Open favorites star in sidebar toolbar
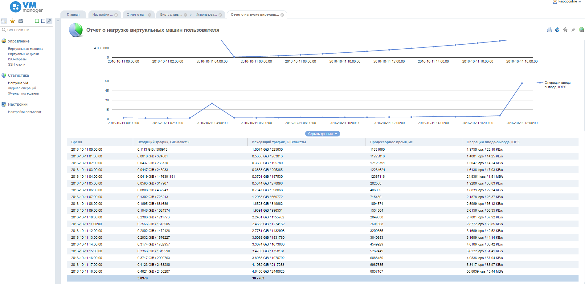Image resolution: width=585 pixels, height=284 pixels. (x=12, y=21)
